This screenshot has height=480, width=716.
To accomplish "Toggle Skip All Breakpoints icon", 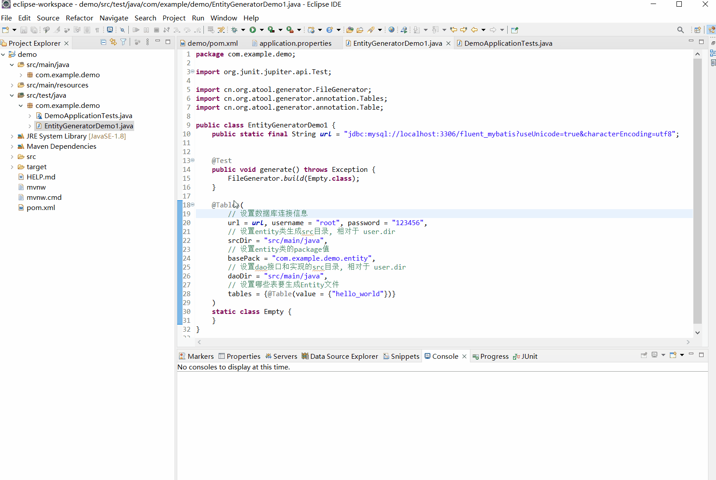I will coord(122,30).
